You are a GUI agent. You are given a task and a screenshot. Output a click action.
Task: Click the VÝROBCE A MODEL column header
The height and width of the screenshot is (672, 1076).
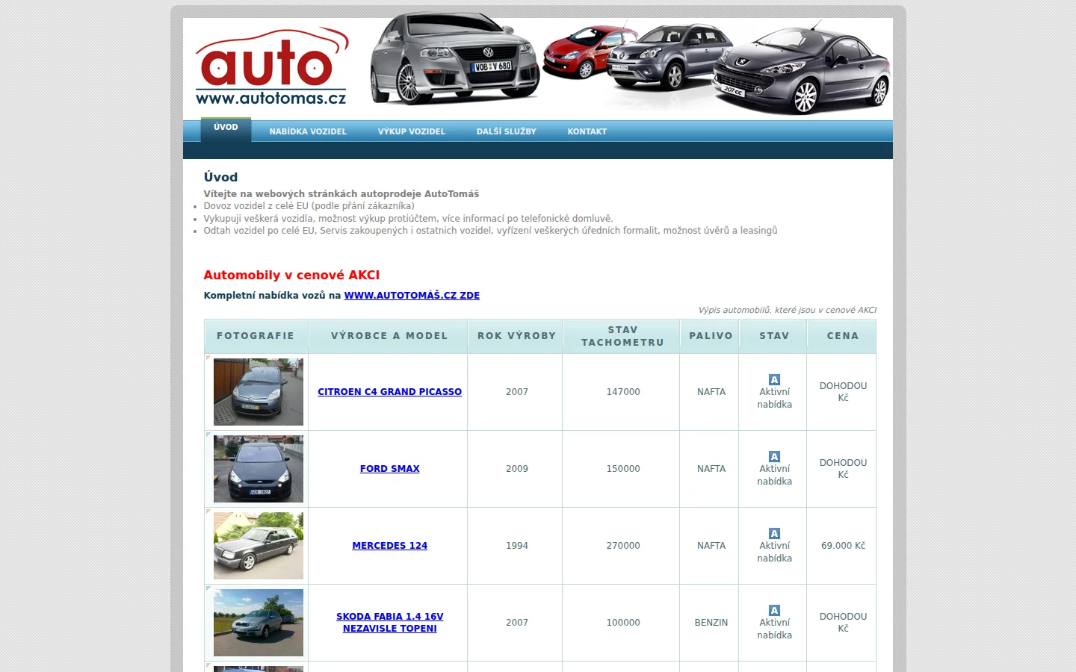(x=389, y=336)
